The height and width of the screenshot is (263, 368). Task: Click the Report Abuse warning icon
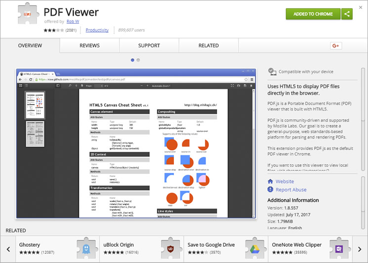point(270,189)
